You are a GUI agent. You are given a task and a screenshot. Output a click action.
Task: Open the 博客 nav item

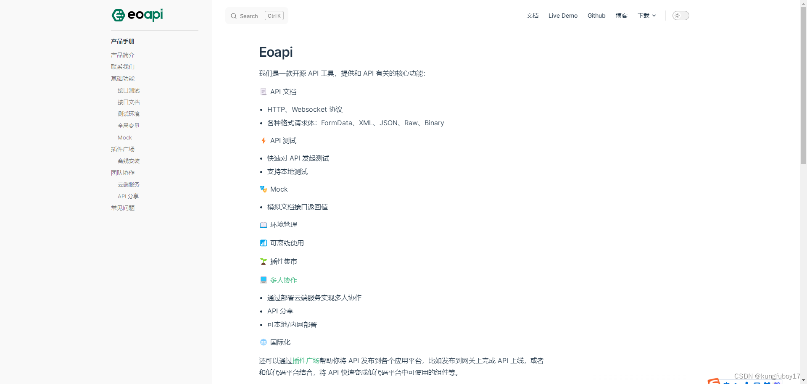(622, 16)
